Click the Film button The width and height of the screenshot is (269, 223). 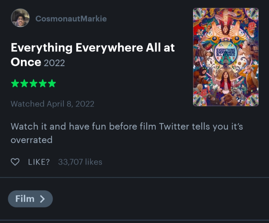pyautogui.click(x=30, y=199)
